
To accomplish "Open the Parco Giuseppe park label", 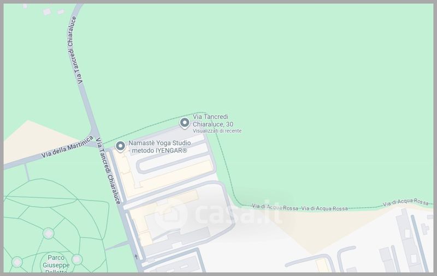I will click(x=56, y=263).
